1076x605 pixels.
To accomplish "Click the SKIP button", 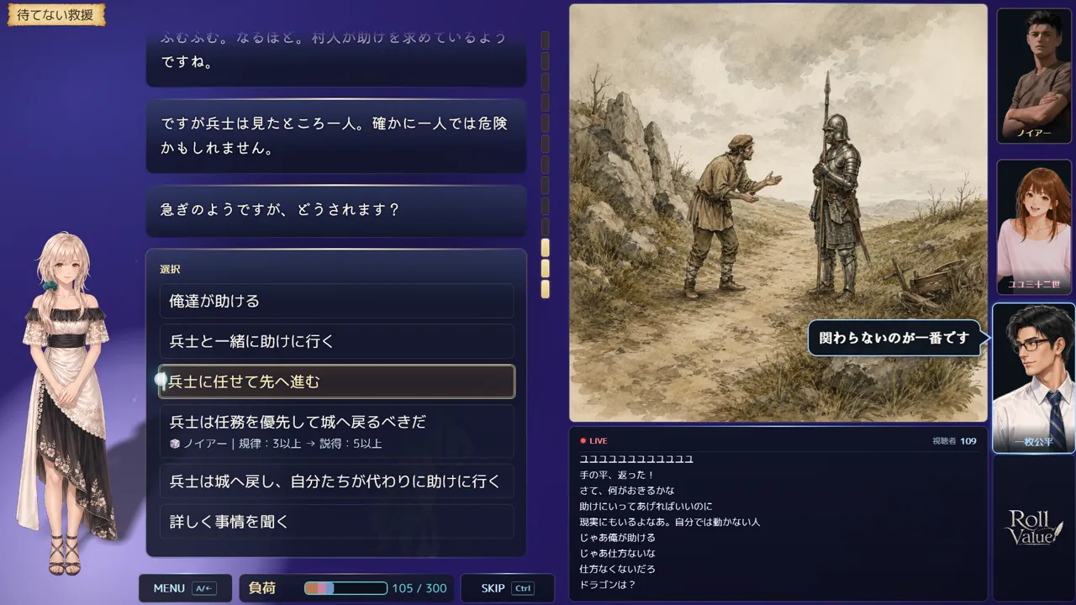I will (508, 588).
